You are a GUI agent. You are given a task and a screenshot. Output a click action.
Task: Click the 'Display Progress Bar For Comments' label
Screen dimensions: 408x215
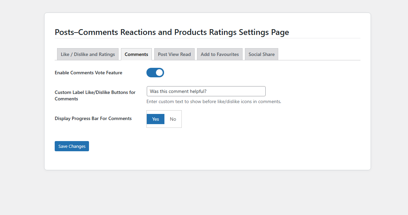coord(93,118)
